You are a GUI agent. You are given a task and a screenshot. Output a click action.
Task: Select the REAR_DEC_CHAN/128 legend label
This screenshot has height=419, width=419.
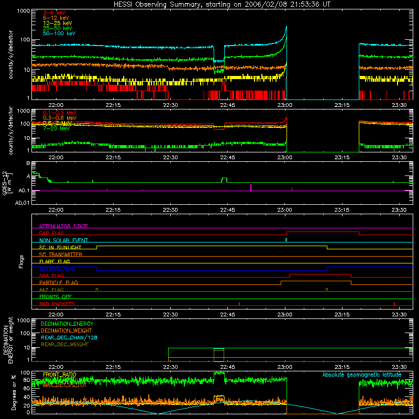point(69,337)
